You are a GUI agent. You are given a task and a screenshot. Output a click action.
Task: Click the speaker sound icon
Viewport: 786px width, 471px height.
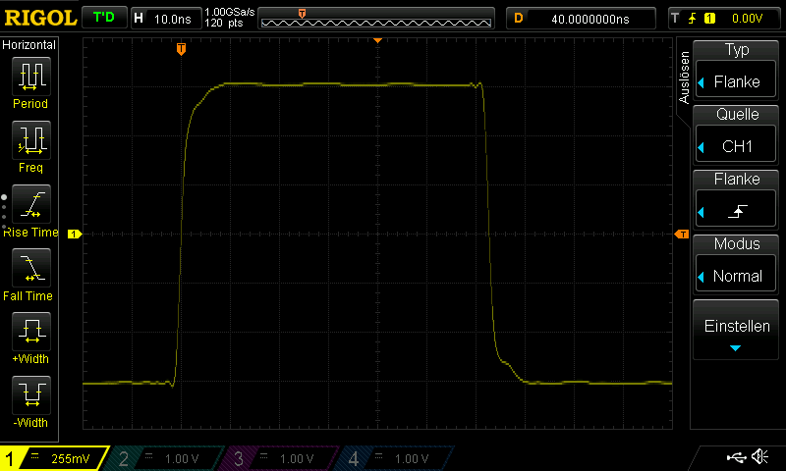(x=759, y=456)
